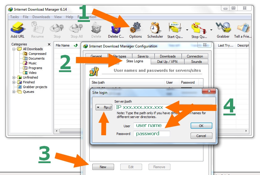The image size is (260, 175).
Task: Switch to the Connection tab
Action: click(195, 56)
